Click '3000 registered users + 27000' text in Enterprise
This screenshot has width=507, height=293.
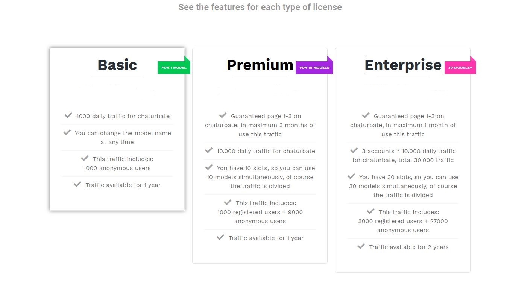tap(403, 221)
